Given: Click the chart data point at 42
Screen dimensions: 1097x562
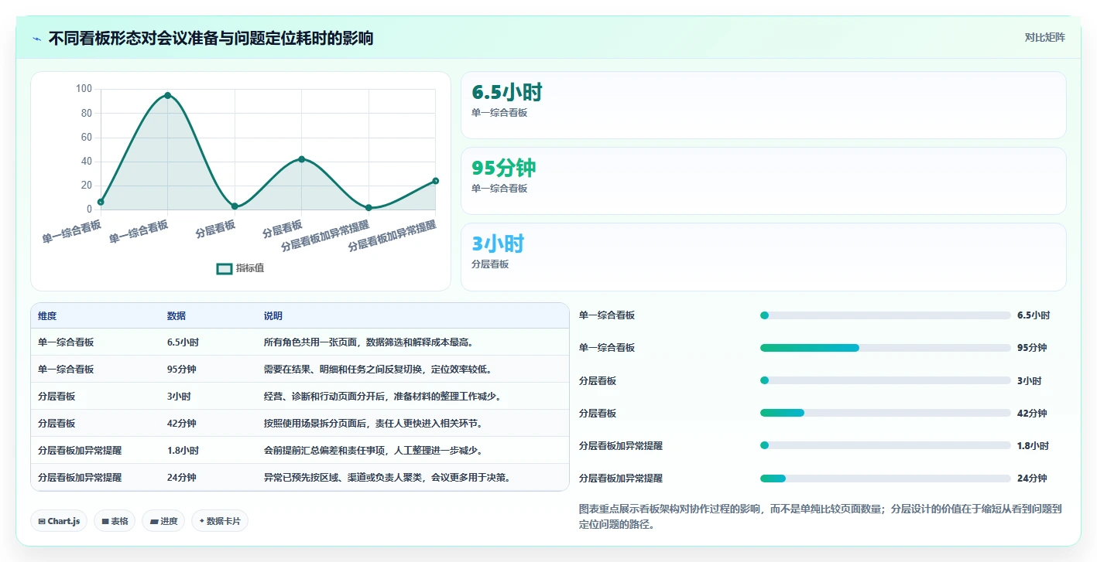Looking at the screenshot, I should tap(301, 159).
